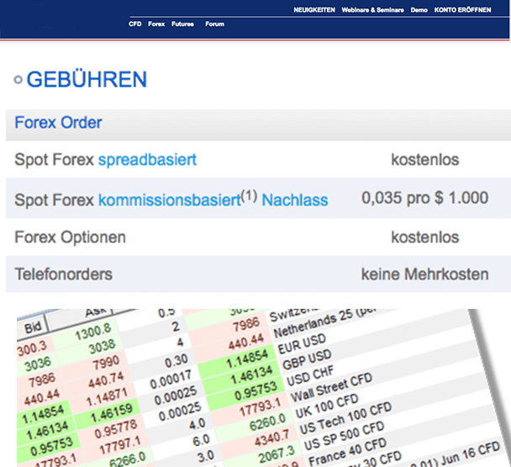Click the Bid column header in quotes image
This screenshot has width=511, height=467.
(x=33, y=327)
